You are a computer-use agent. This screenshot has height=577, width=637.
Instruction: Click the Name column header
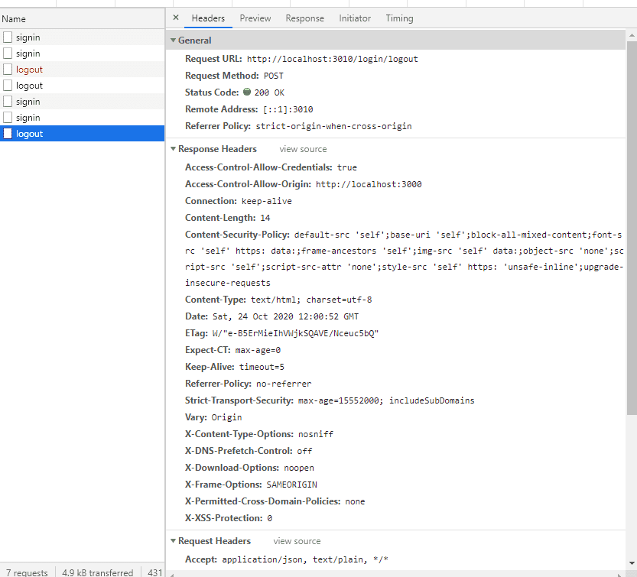pos(82,18)
